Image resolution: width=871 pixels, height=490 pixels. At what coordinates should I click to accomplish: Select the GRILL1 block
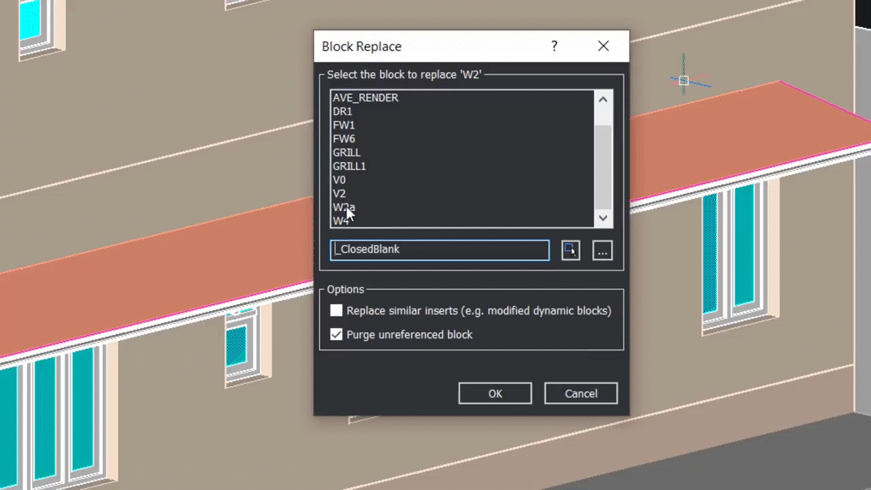pyautogui.click(x=350, y=165)
